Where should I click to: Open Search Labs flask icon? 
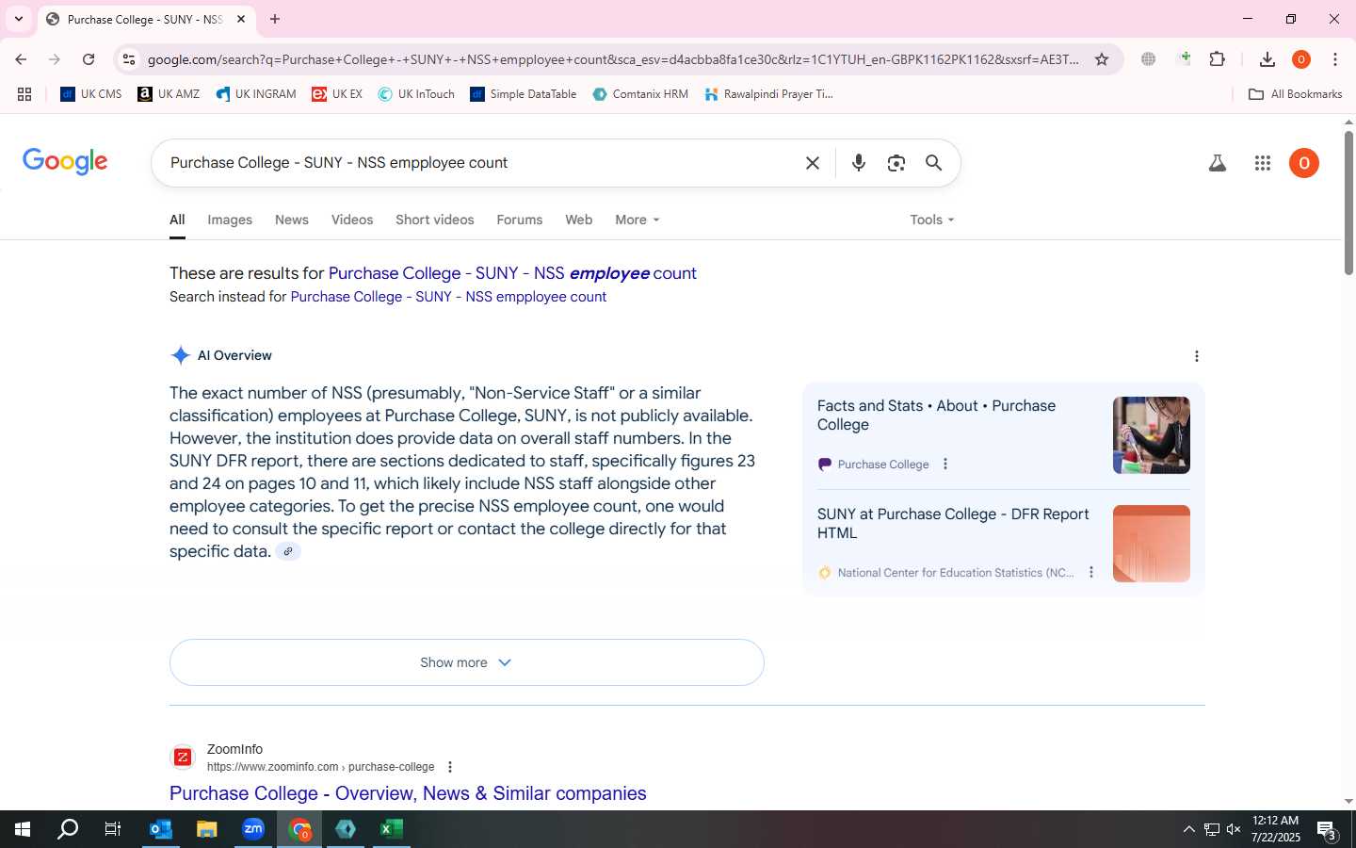pyautogui.click(x=1218, y=163)
